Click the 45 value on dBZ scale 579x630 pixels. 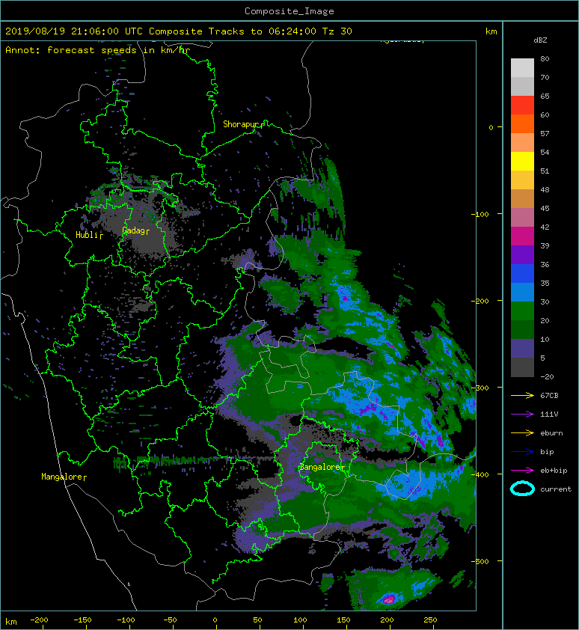[x=545, y=209]
